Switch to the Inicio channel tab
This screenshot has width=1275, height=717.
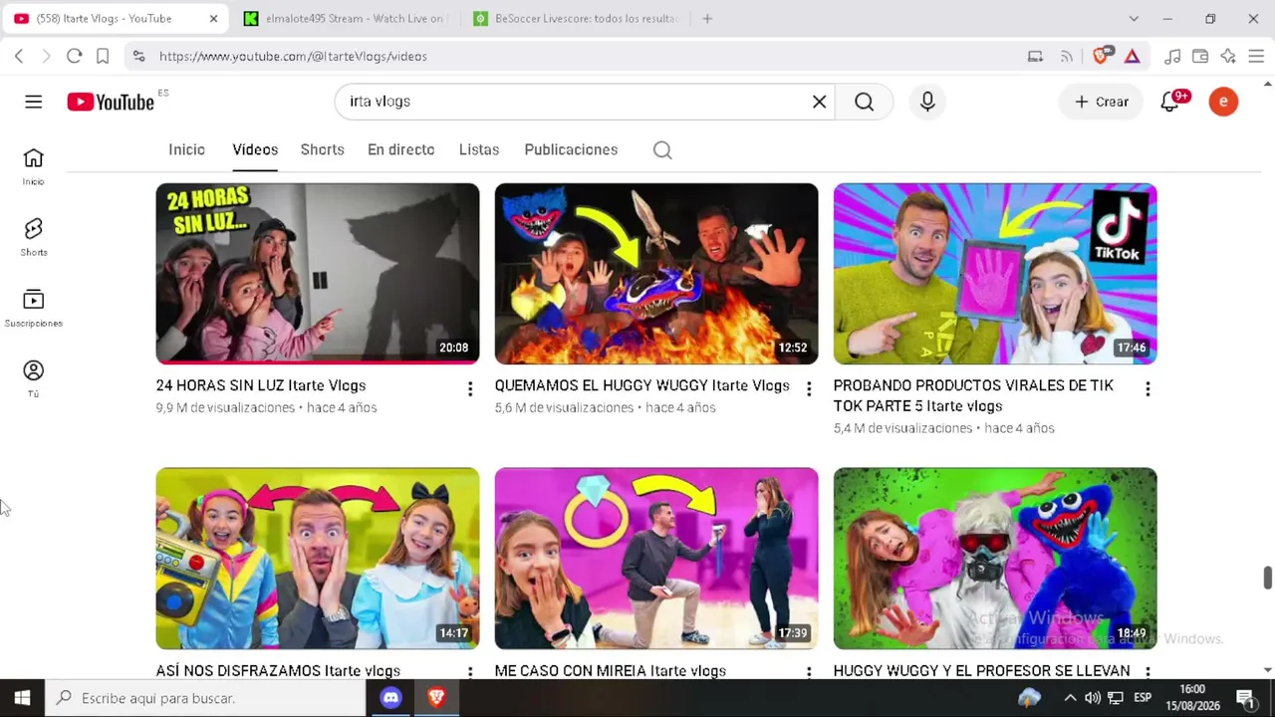tap(186, 149)
